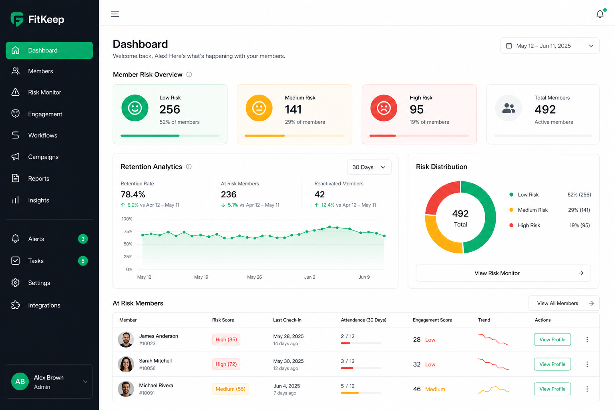Click the Retention Analytics info icon
Screen dimensions: 615x410
pos(189,167)
